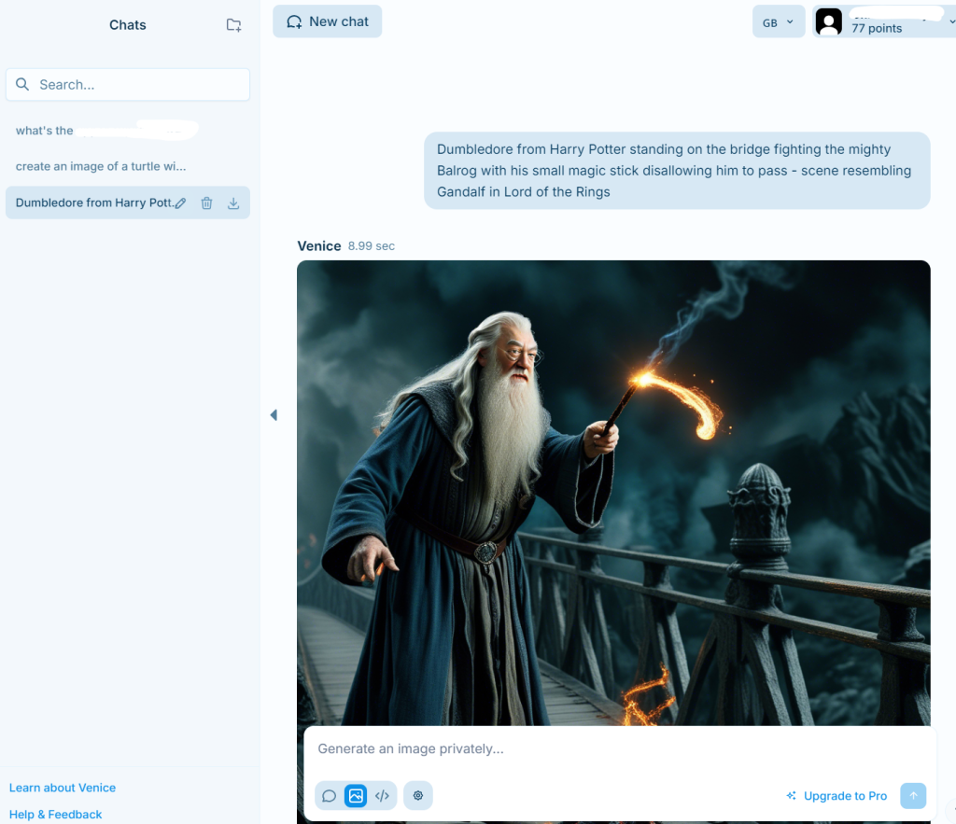Click the Dumbledore prompt message bubble
Viewport: 956px width, 824px height.
point(677,171)
